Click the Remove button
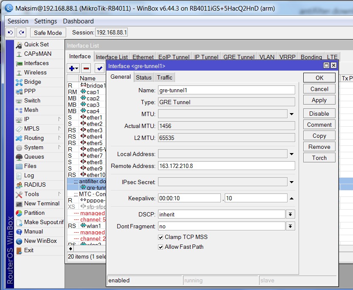Screen dimensions: 353x290 [319, 147]
